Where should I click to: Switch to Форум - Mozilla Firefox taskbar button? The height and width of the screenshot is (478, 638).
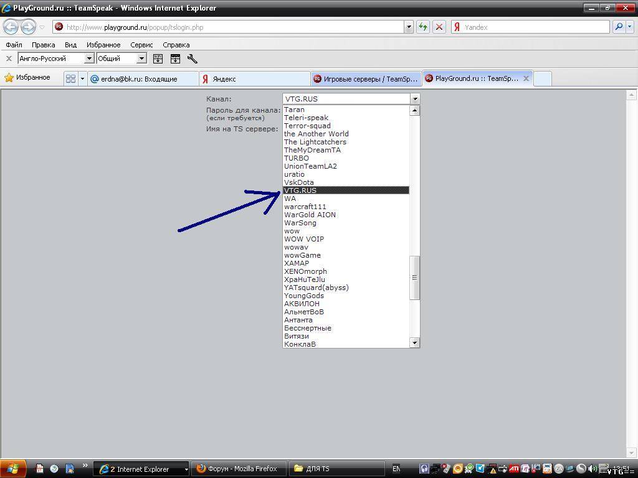click(x=239, y=469)
